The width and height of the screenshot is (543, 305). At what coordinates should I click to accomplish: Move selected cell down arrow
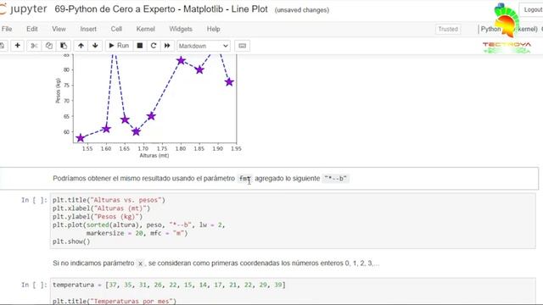point(95,46)
